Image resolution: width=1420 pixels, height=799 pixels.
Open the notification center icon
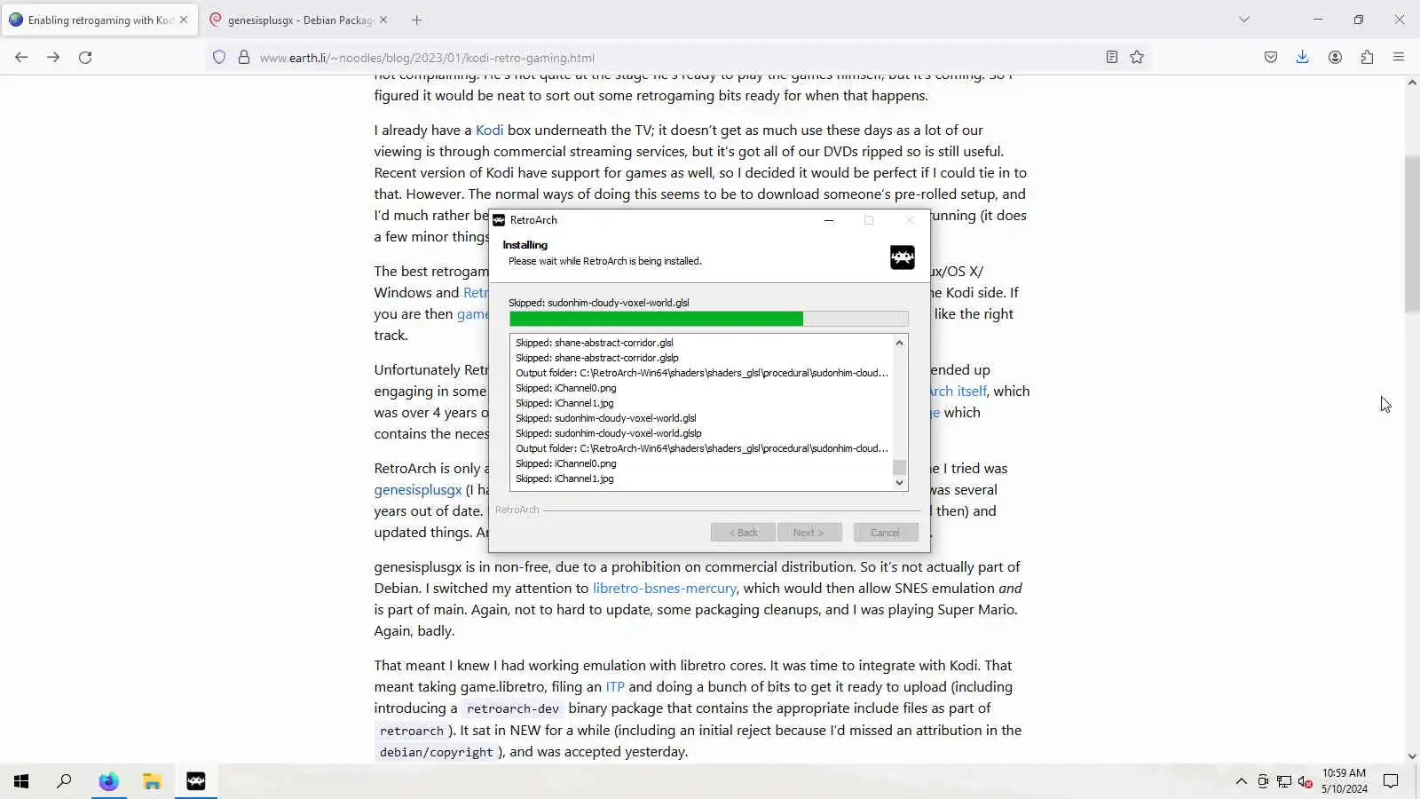click(x=1391, y=781)
